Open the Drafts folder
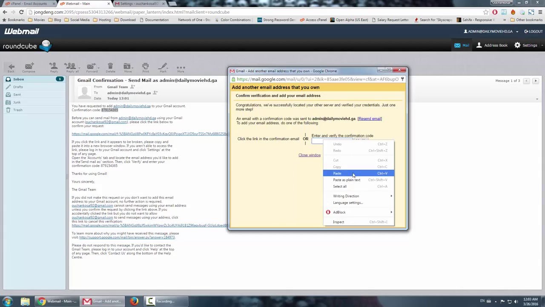The height and width of the screenshot is (307, 545). click(34, 87)
